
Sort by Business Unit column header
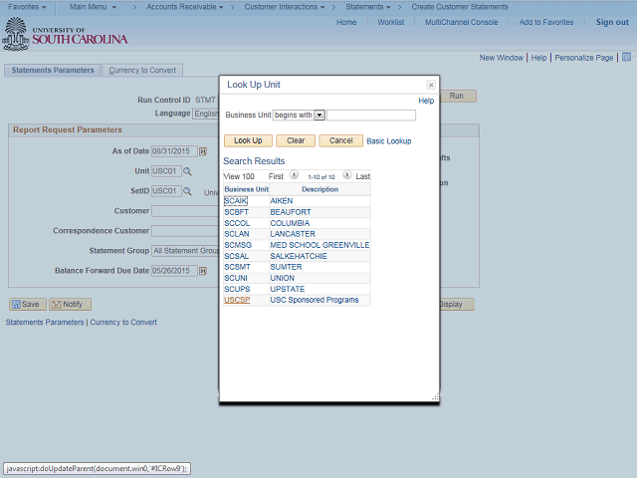click(x=246, y=189)
